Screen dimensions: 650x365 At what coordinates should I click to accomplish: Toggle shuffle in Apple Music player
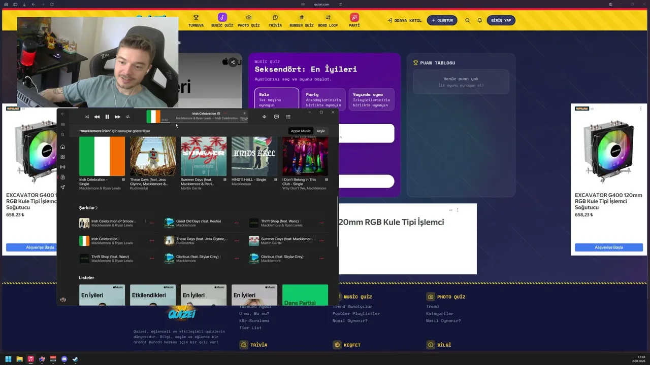(x=87, y=117)
